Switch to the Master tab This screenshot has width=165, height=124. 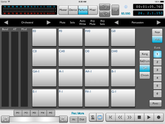pyautogui.click(x=63, y=10)
